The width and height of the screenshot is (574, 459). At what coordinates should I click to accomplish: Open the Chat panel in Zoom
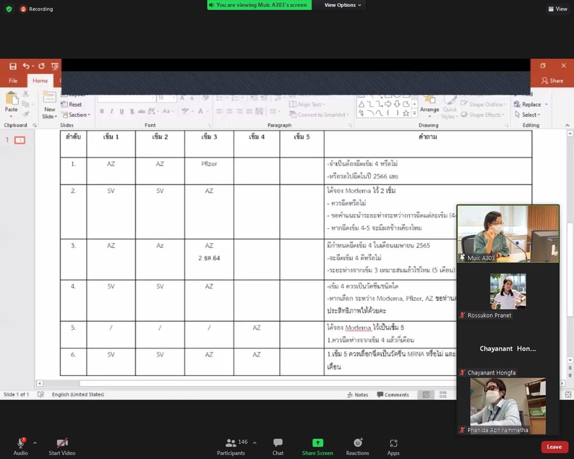[277, 447]
